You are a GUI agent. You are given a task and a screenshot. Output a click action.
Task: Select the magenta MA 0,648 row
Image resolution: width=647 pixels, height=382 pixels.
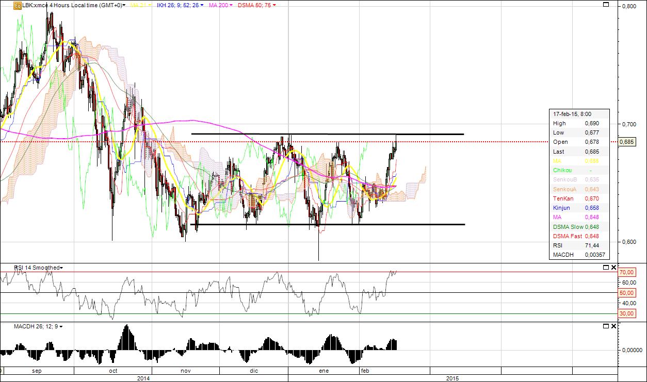coord(579,217)
